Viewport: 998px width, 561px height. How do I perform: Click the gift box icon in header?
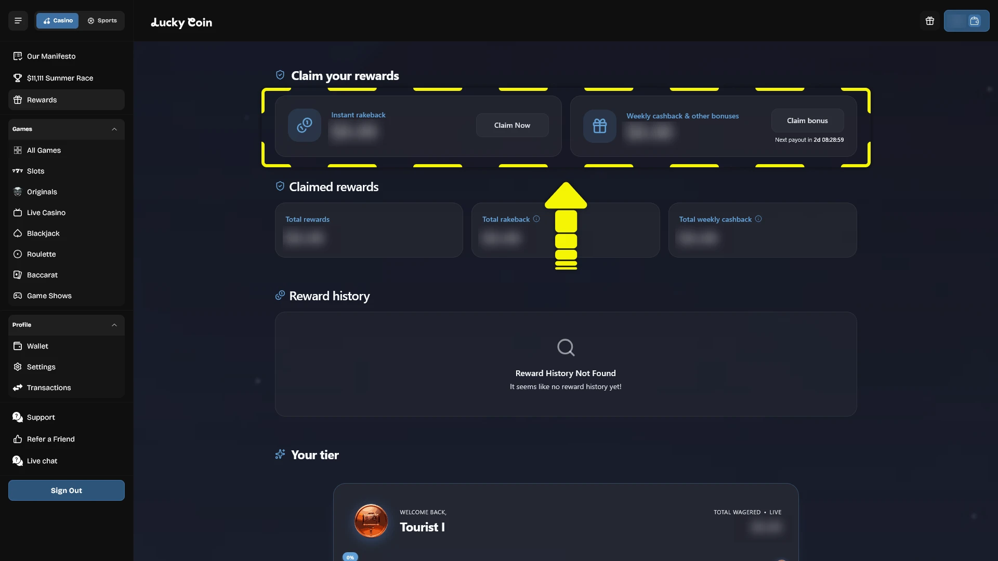click(x=930, y=21)
